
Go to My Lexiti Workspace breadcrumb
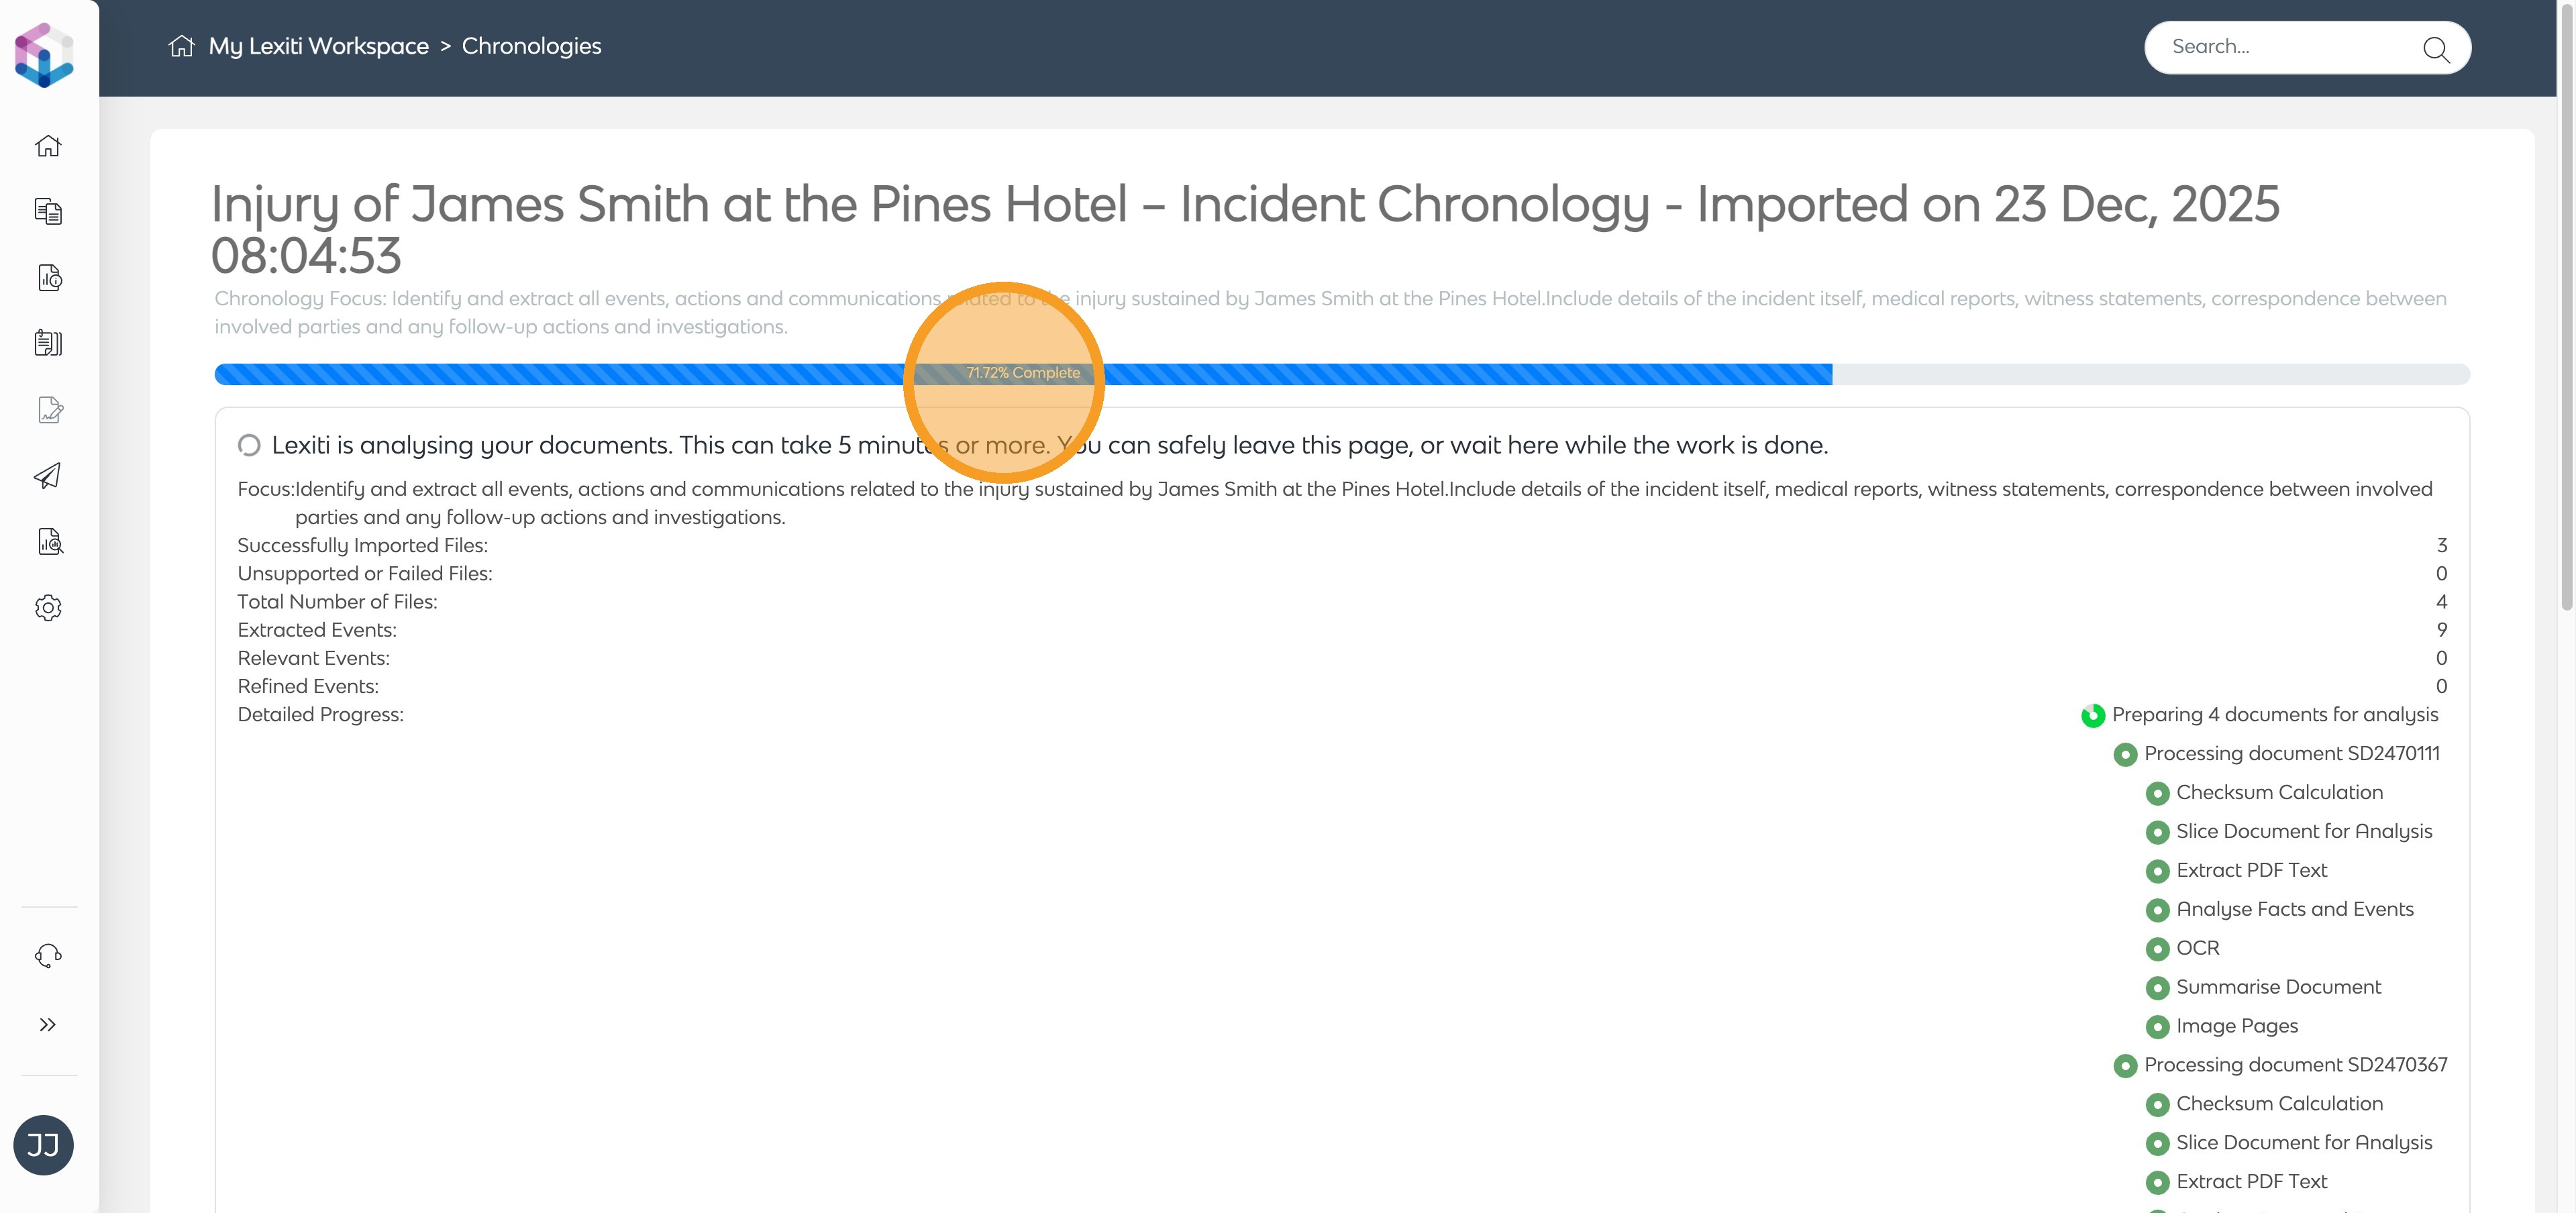318,46
